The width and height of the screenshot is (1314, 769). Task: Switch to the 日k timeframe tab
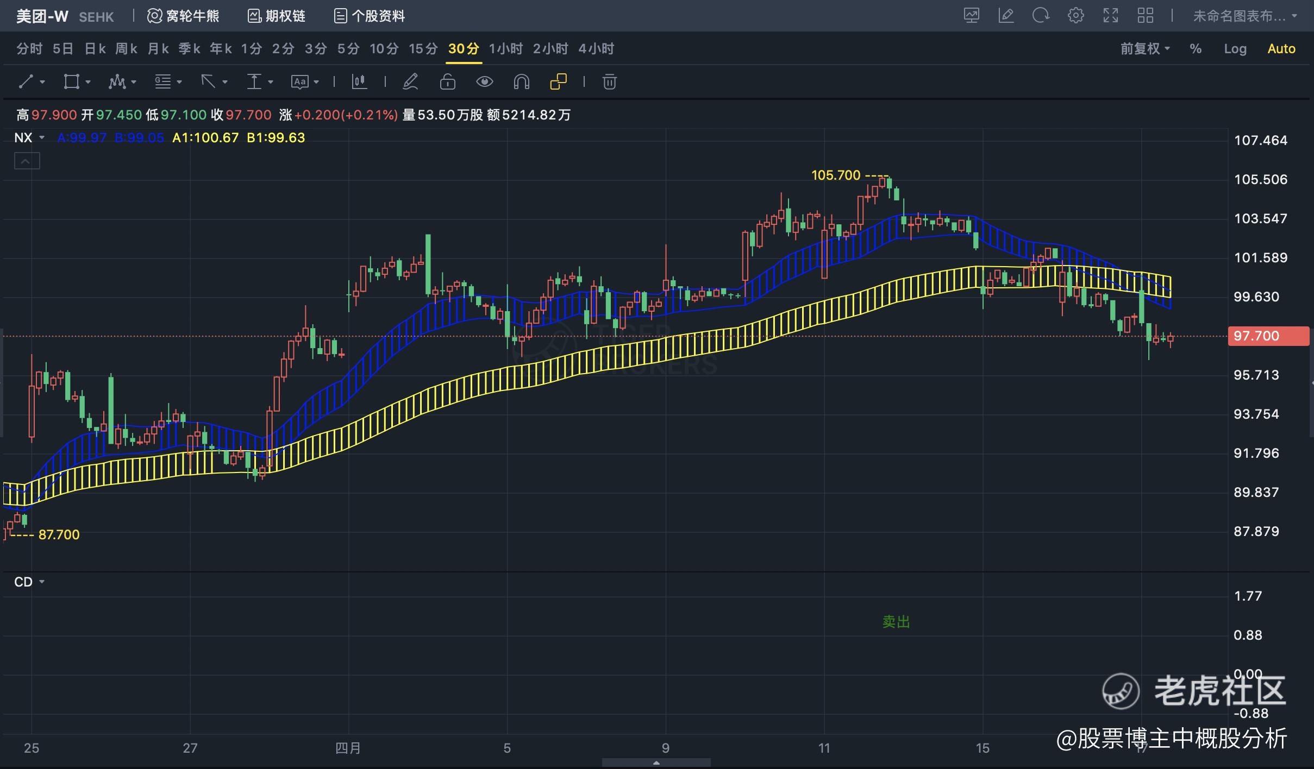[x=95, y=49]
